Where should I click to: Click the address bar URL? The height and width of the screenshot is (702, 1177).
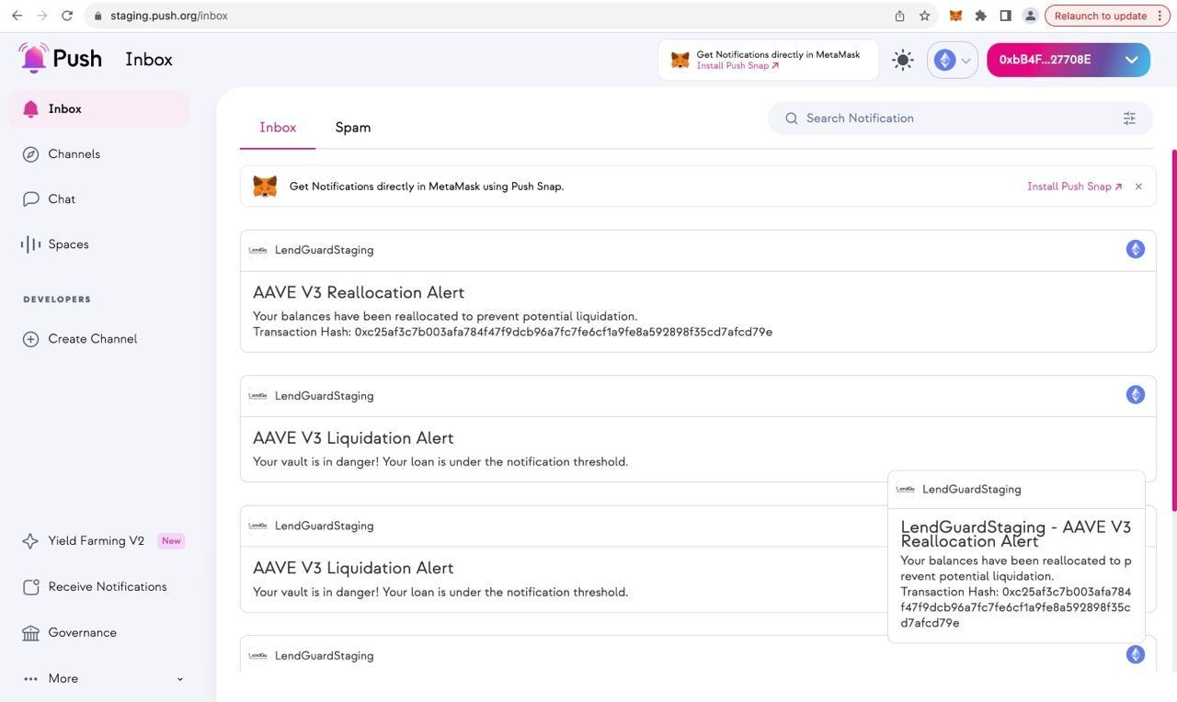click(x=169, y=16)
